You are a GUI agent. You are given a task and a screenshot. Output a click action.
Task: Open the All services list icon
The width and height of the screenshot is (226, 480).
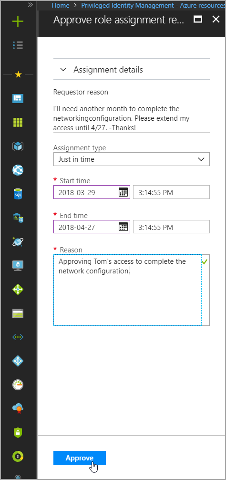[x=18, y=46]
